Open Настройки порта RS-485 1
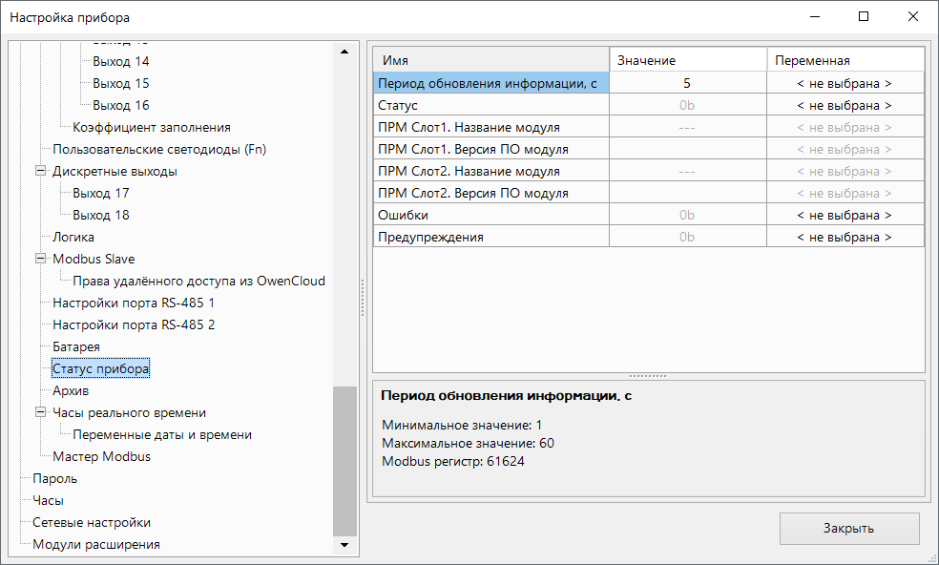The width and height of the screenshot is (939, 565). click(134, 303)
